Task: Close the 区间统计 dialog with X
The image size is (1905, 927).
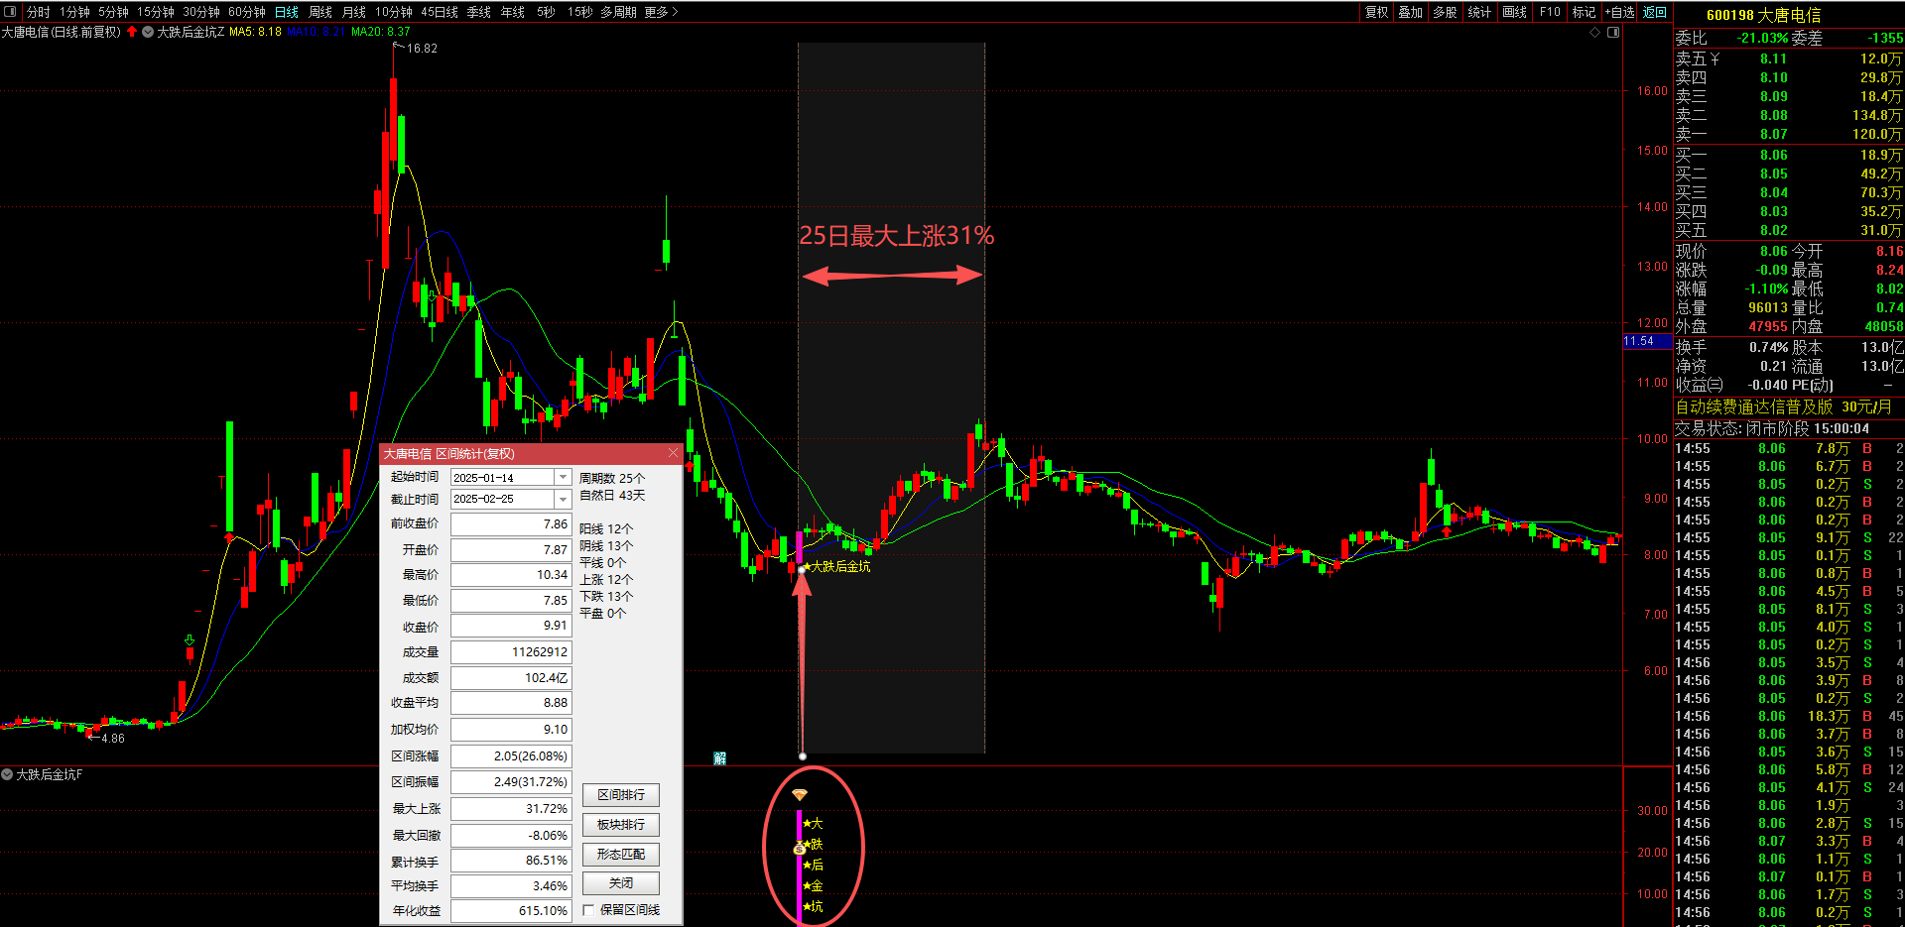Action: [x=673, y=453]
